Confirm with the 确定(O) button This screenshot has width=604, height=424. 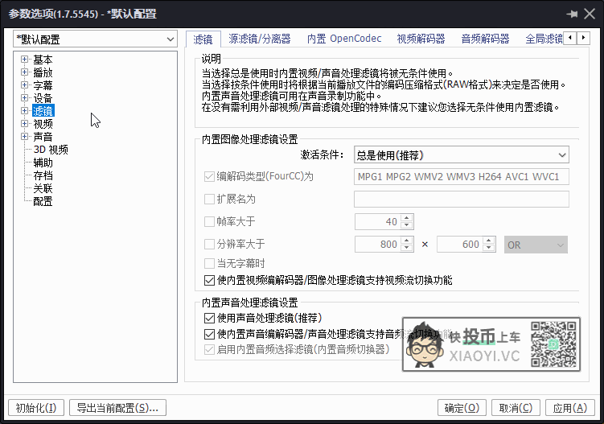click(462, 408)
